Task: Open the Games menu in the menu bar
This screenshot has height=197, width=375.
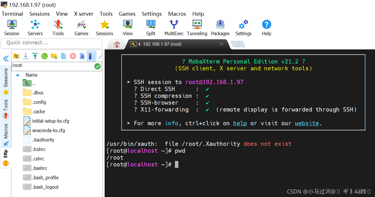Action: pyautogui.click(x=127, y=14)
